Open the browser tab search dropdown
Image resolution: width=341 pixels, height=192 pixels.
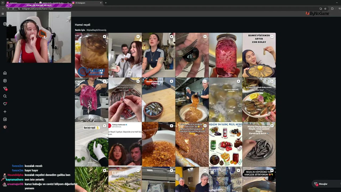[x=3, y=3]
